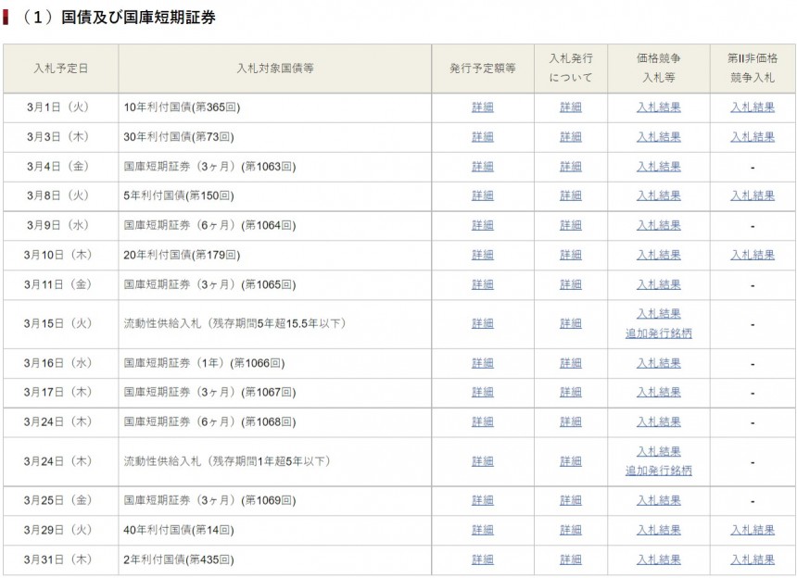View 入札結果 for 流動性供給入札 残存期間1年超5年以下

click(x=658, y=451)
